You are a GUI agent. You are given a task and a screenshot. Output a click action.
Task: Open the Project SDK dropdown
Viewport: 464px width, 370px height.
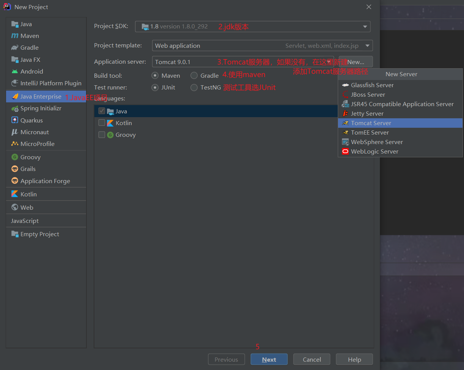click(x=365, y=26)
